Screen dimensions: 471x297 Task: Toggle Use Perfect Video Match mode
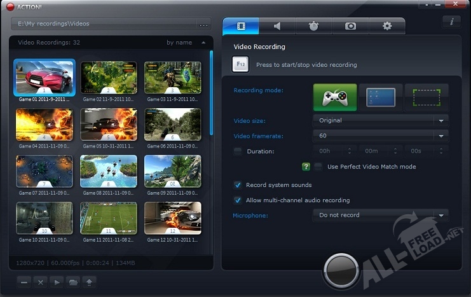click(318, 167)
